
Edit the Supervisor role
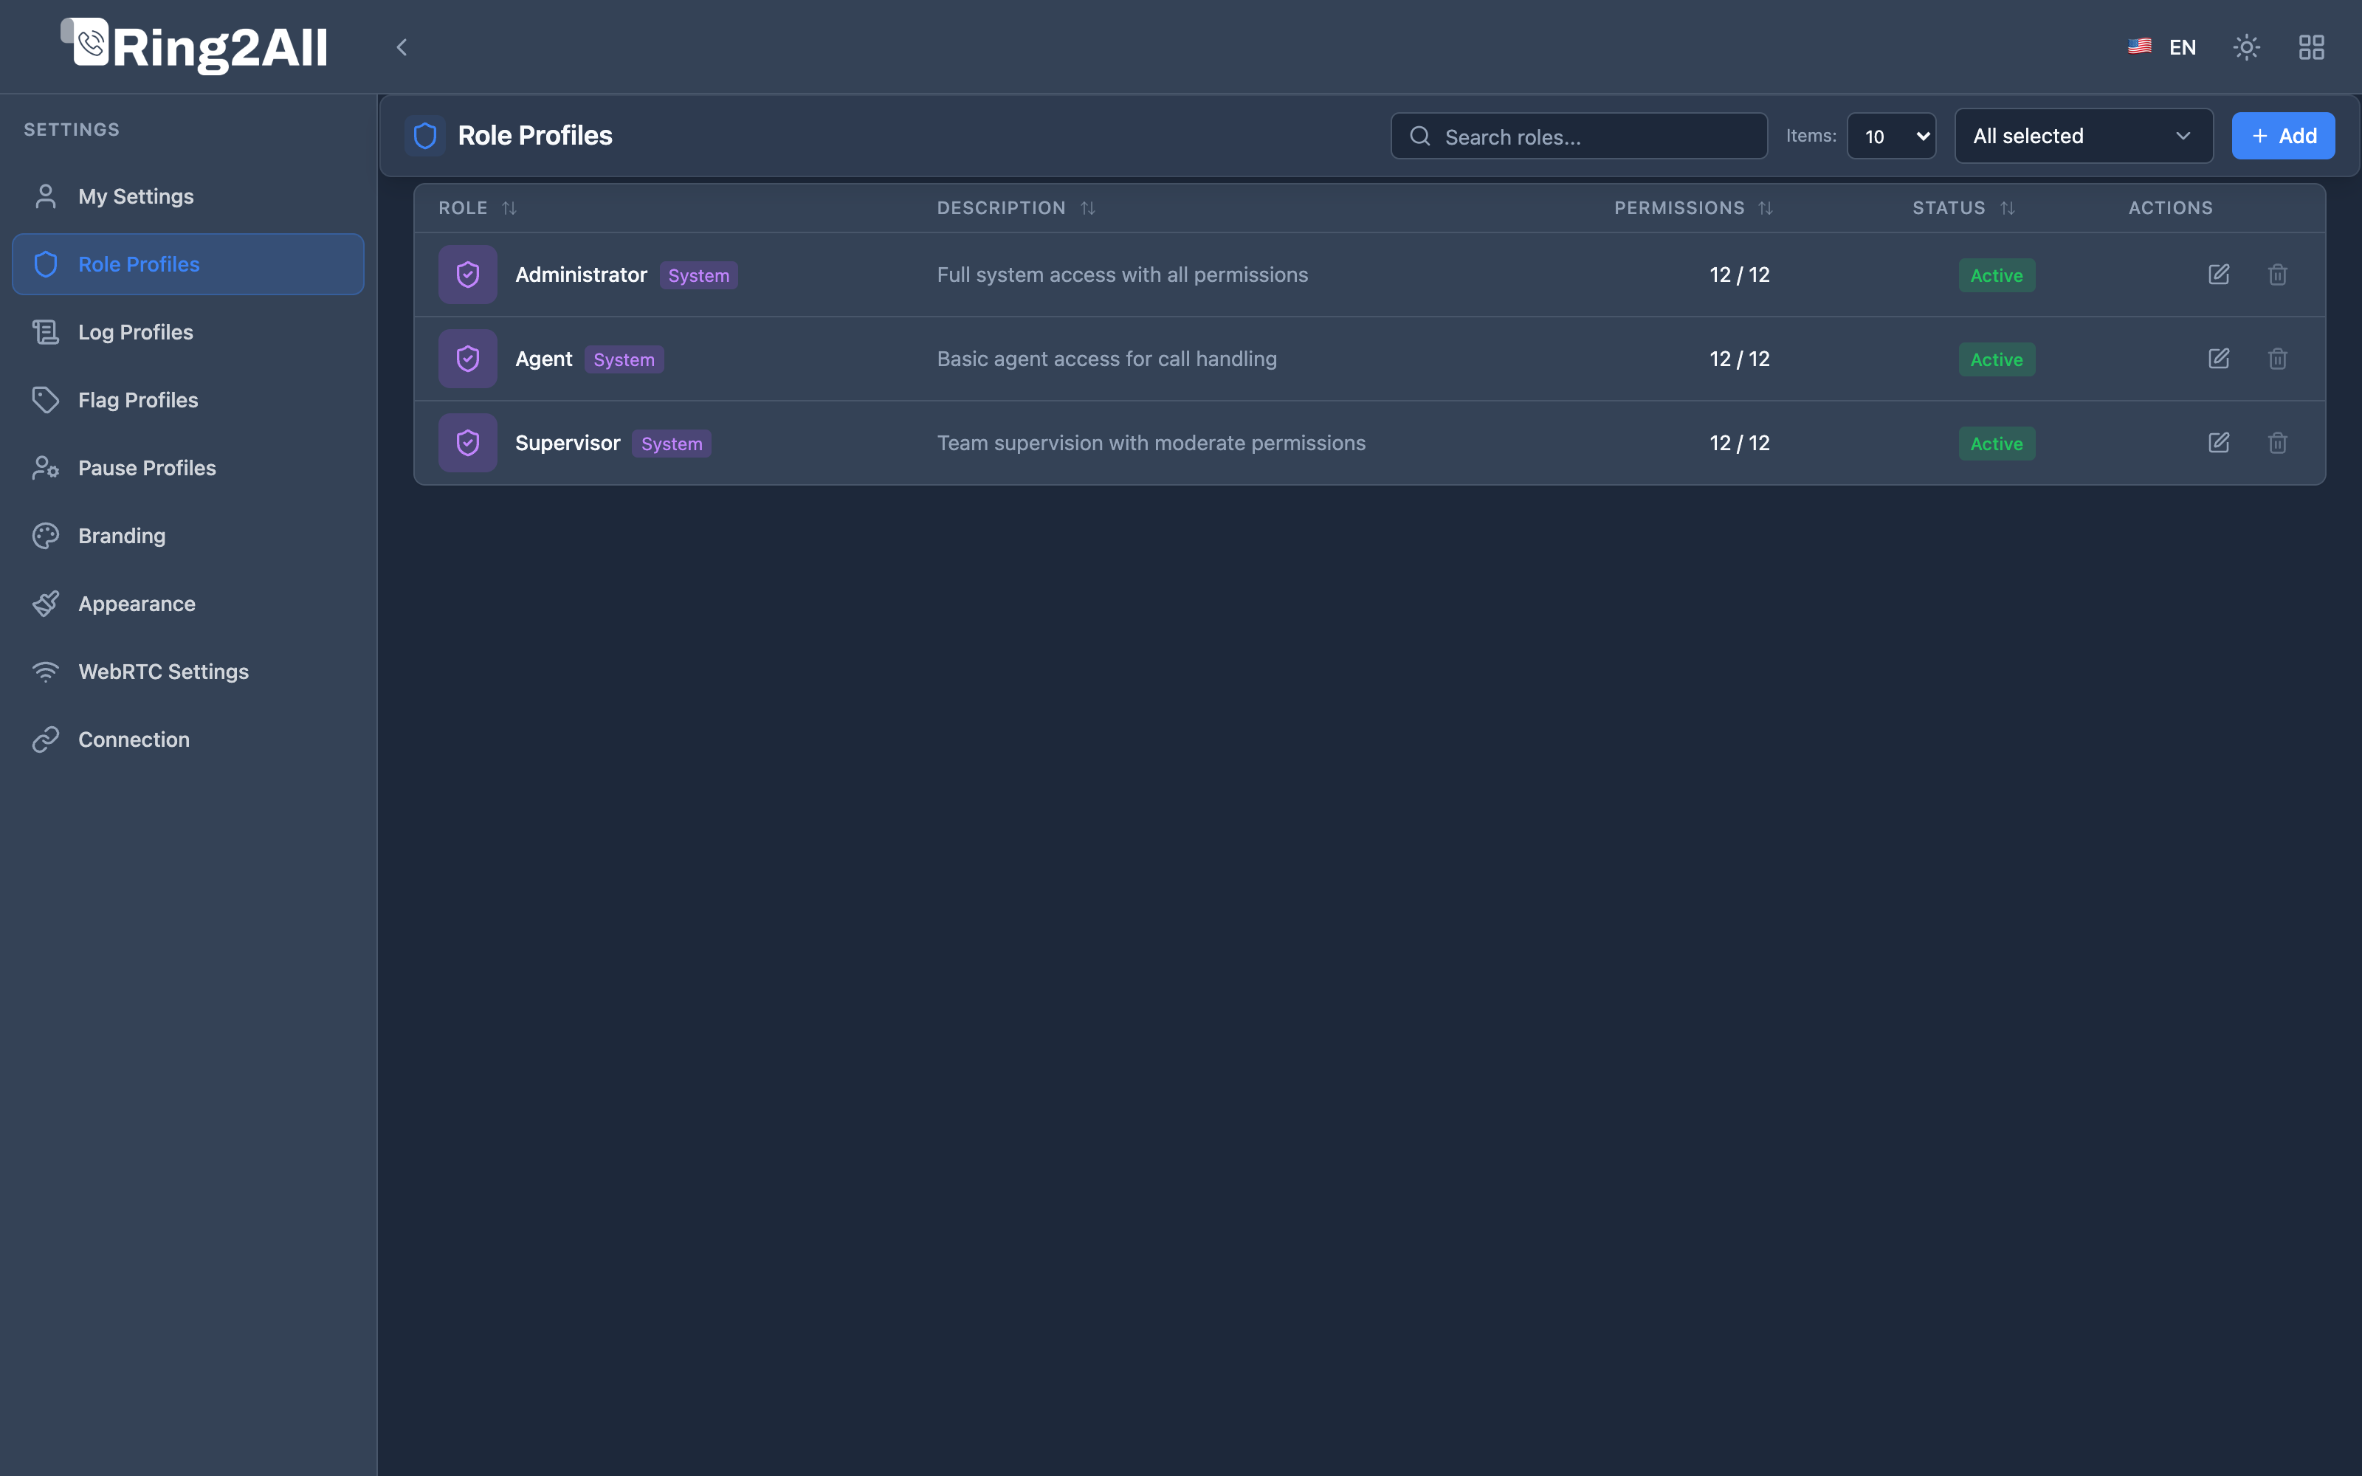[2219, 442]
